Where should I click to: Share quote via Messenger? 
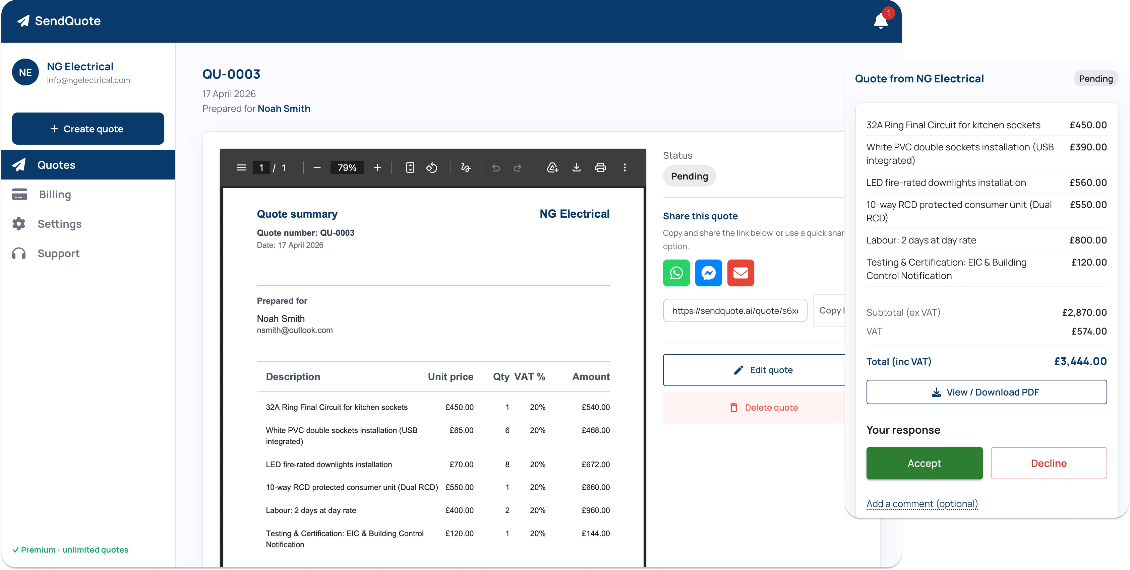point(708,273)
